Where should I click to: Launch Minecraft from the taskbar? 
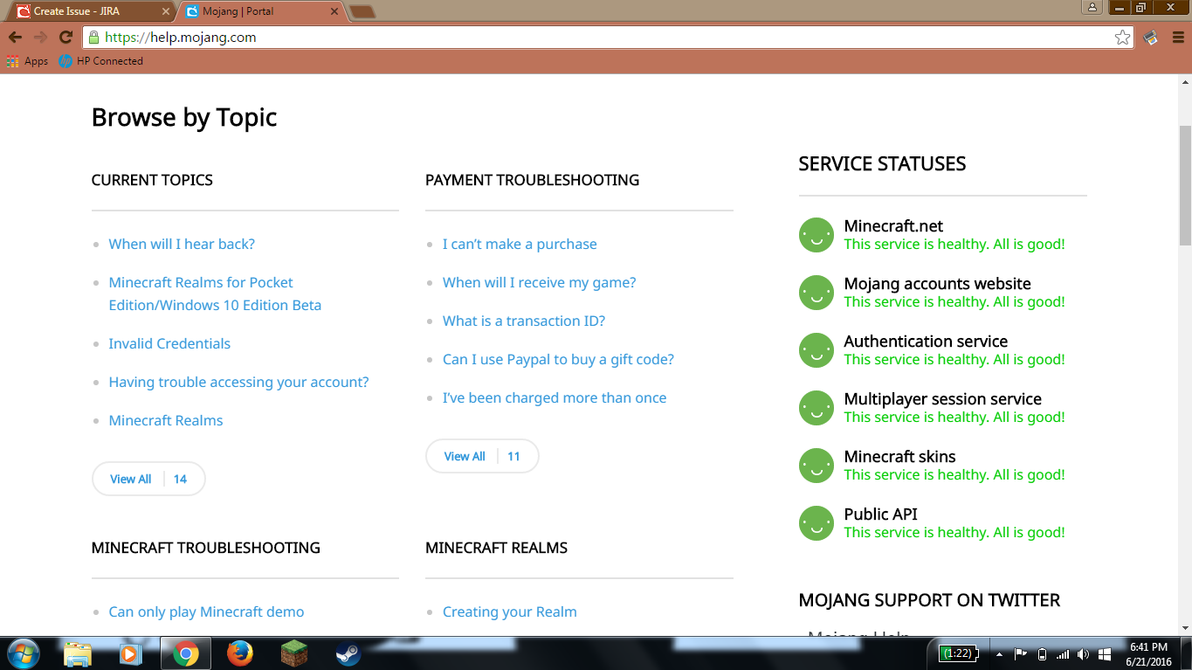point(294,653)
